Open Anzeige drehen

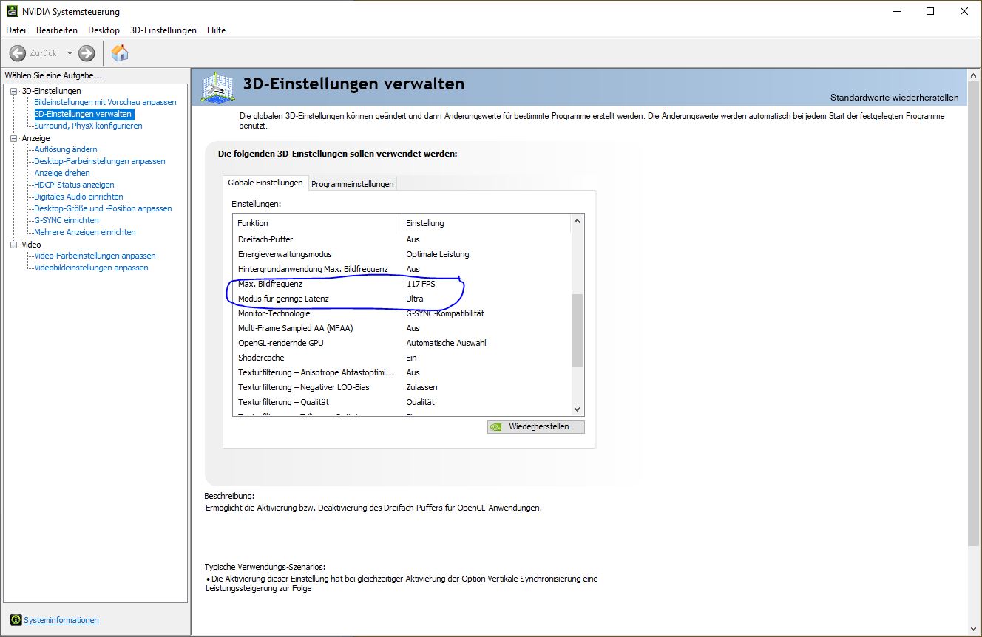[62, 173]
